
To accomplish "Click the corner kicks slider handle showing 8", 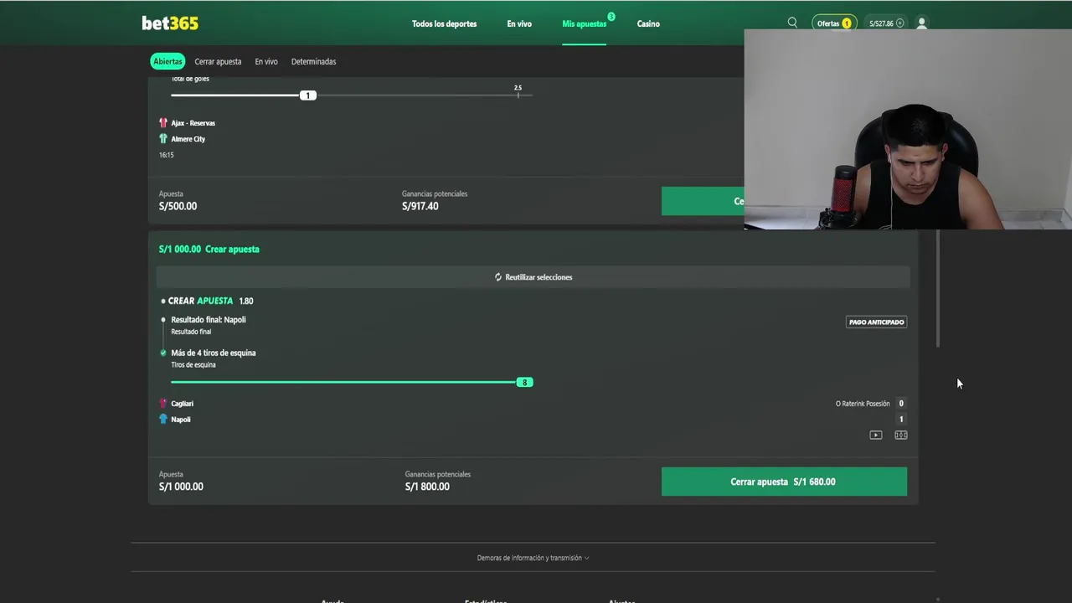I will [x=524, y=382].
